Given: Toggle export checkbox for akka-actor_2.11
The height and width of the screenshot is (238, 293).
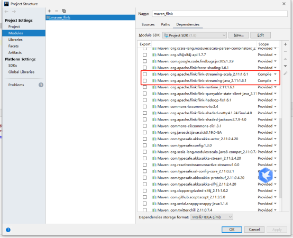Looking at the screenshot, I should [144, 139].
